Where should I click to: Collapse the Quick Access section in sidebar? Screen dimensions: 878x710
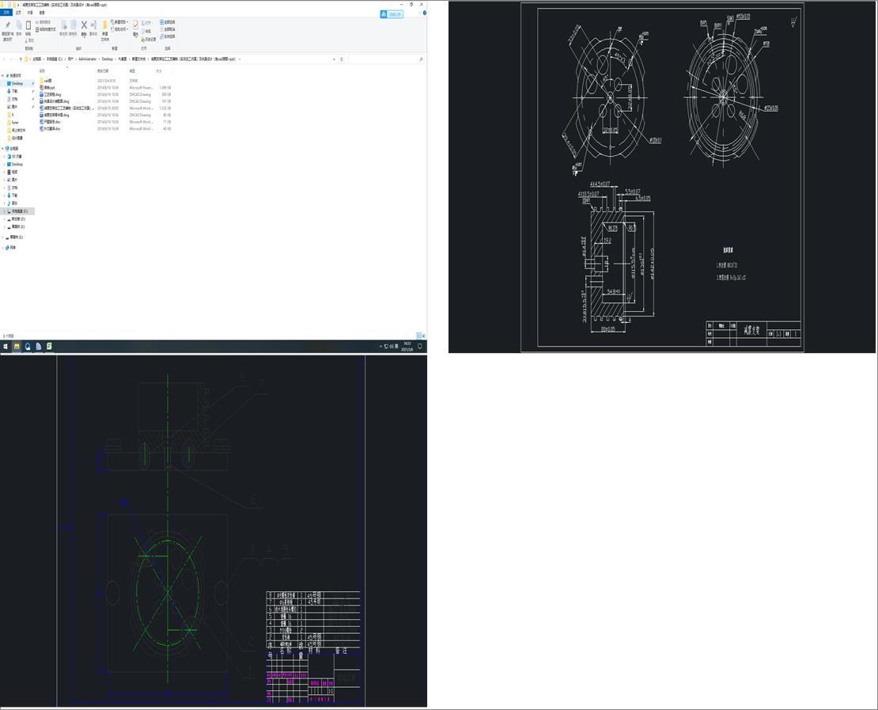click(4, 75)
